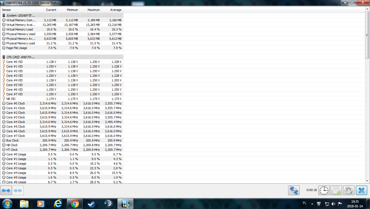The image size is (370, 209).
Task: Click the scrollbar up arrow in the sensor list
Action: (x=367, y=9)
